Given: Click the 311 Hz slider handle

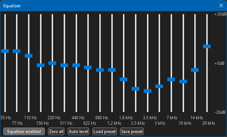Looking at the screenshot, I should pos(64,65).
